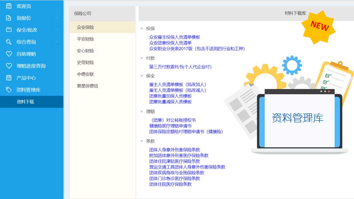This screenshot has width=354, height=199.
Task: Click the store icon beside 欢迎页
Action: click(x=9, y=6)
